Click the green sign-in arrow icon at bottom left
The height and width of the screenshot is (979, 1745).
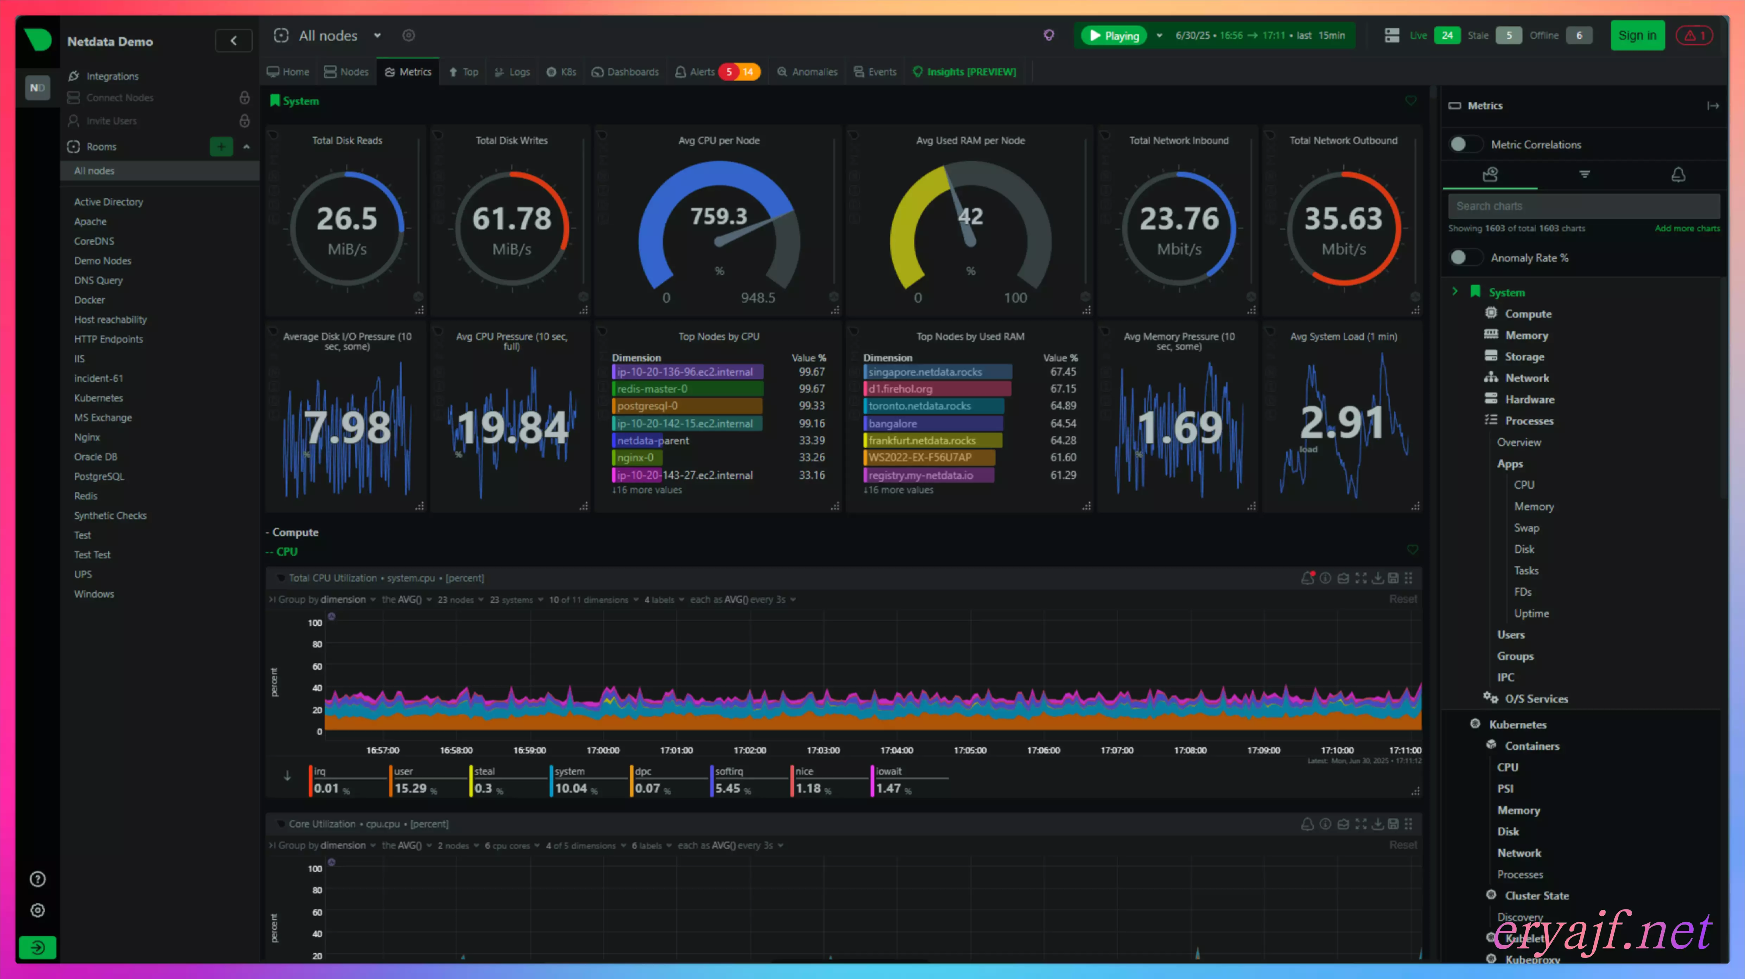(38, 947)
